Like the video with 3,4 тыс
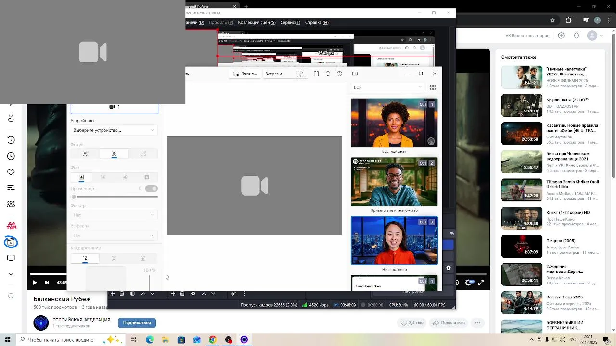 pyautogui.click(x=412, y=323)
